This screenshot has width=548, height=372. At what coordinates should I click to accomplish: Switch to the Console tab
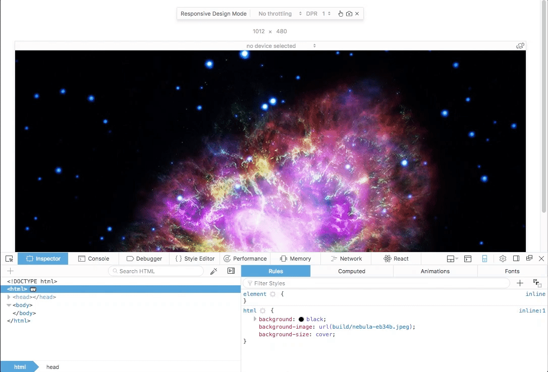click(94, 259)
